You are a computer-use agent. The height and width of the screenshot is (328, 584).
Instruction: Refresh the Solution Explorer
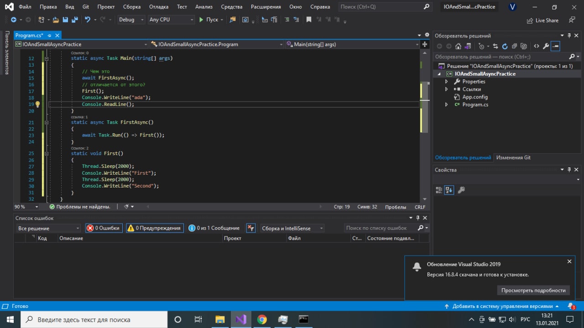point(505,46)
